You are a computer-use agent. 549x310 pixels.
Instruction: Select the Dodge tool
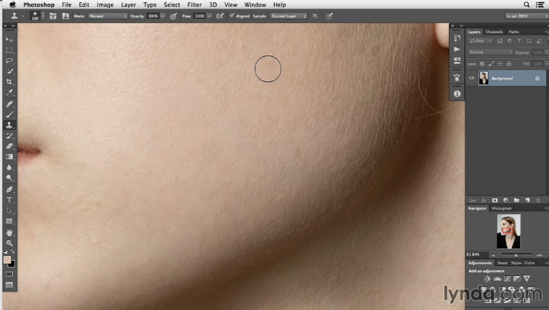point(9,178)
